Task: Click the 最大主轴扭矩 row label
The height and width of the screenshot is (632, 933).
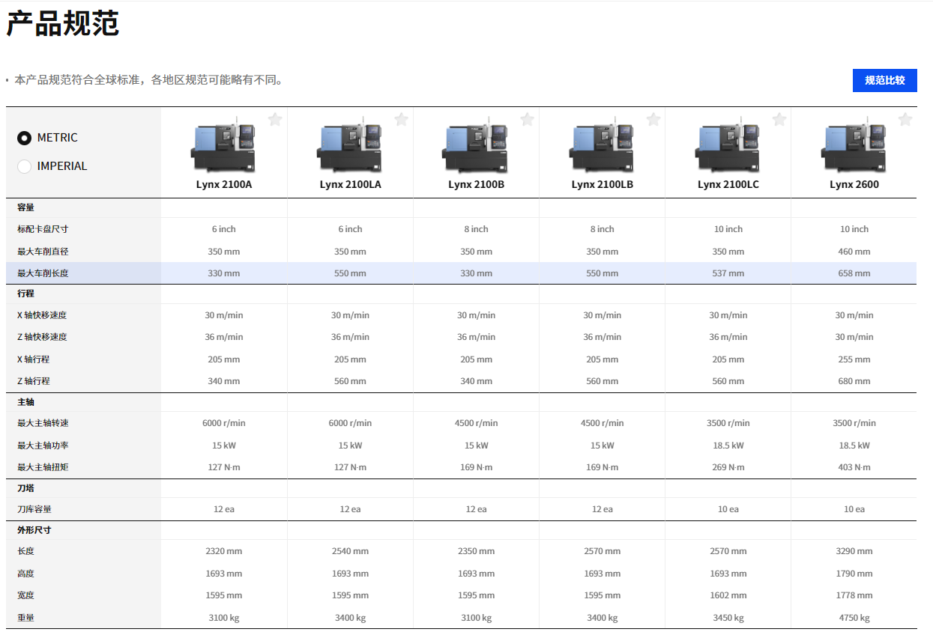Action: pyautogui.click(x=43, y=467)
